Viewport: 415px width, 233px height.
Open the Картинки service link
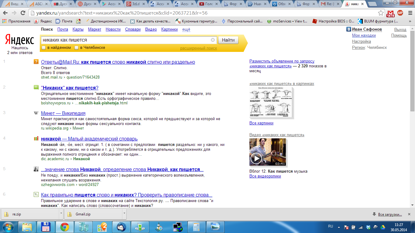pyautogui.click(x=170, y=29)
